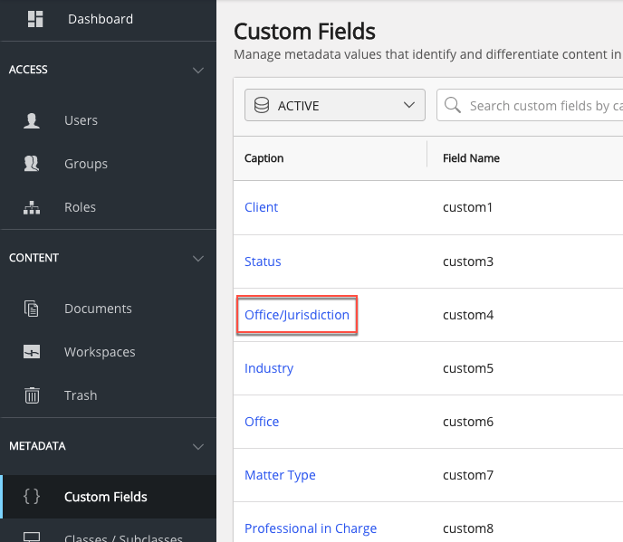This screenshot has height=542, width=623.
Task: Open the Office/Jurisdiction custom field
Action: (297, 315)
